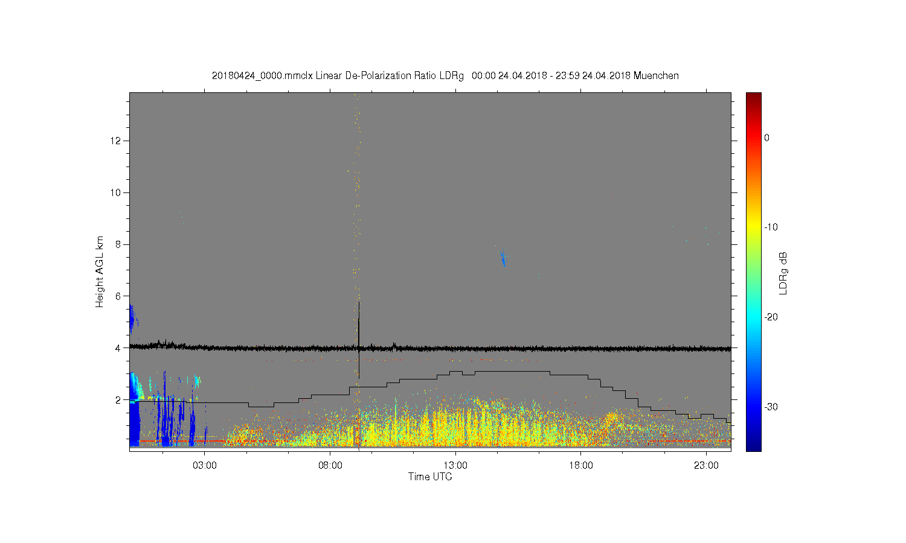
Task: Click the 23:00 time tick label
Action: [706, 466]
